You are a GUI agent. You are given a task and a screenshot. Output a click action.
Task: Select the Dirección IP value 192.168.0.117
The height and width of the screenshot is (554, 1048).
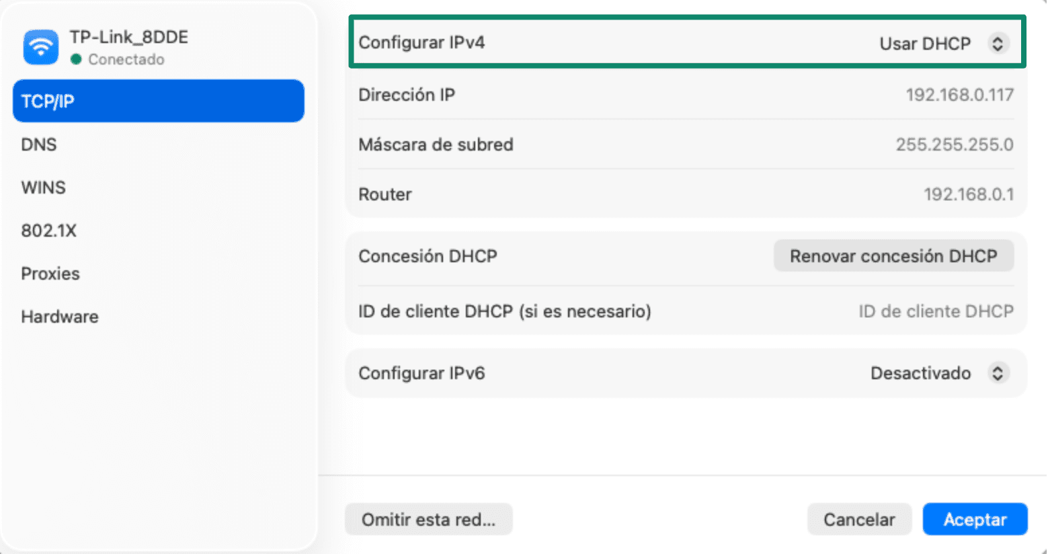point(959,95)
